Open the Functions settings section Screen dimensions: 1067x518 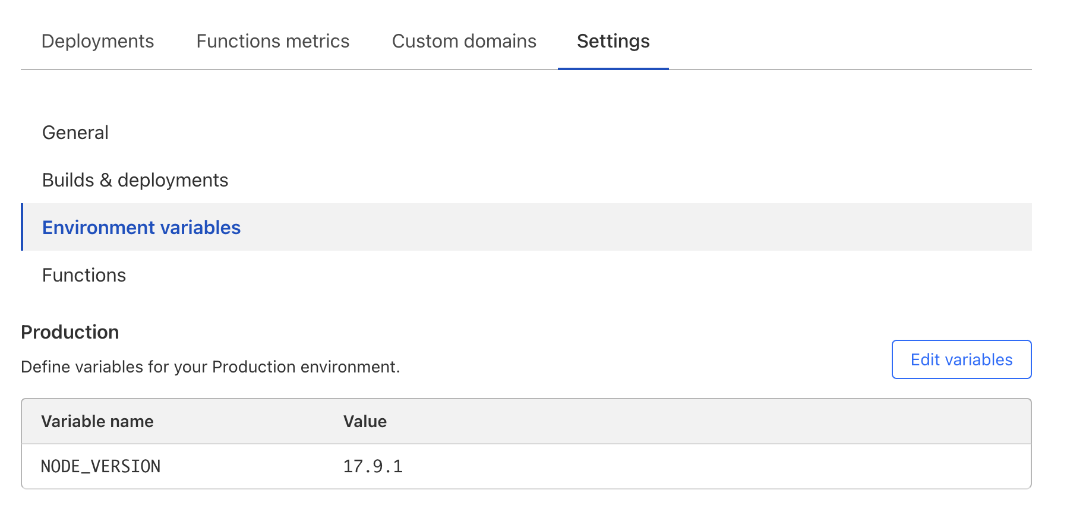tap(84, 275)
